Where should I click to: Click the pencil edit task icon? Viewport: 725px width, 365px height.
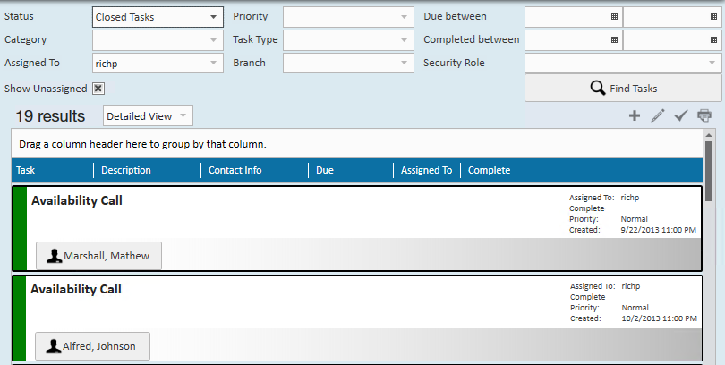(x=658, y=115)
